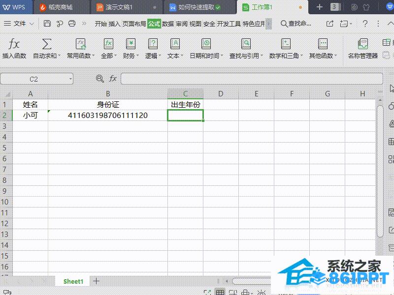394x295 pixels.
Task: Click the help question mark icon
Action: coord(365,24)
